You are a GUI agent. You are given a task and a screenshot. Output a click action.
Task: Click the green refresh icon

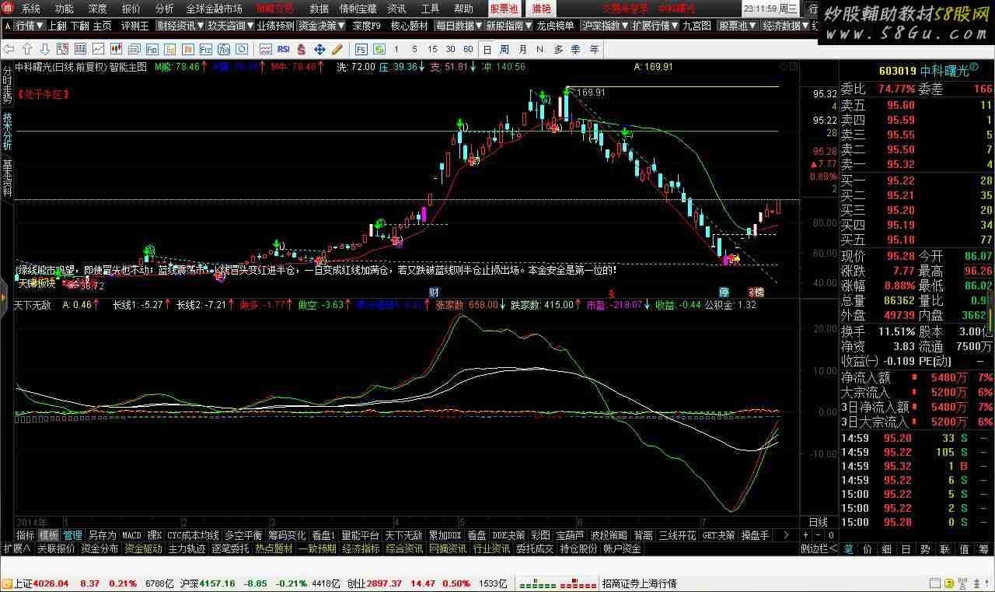379,48
